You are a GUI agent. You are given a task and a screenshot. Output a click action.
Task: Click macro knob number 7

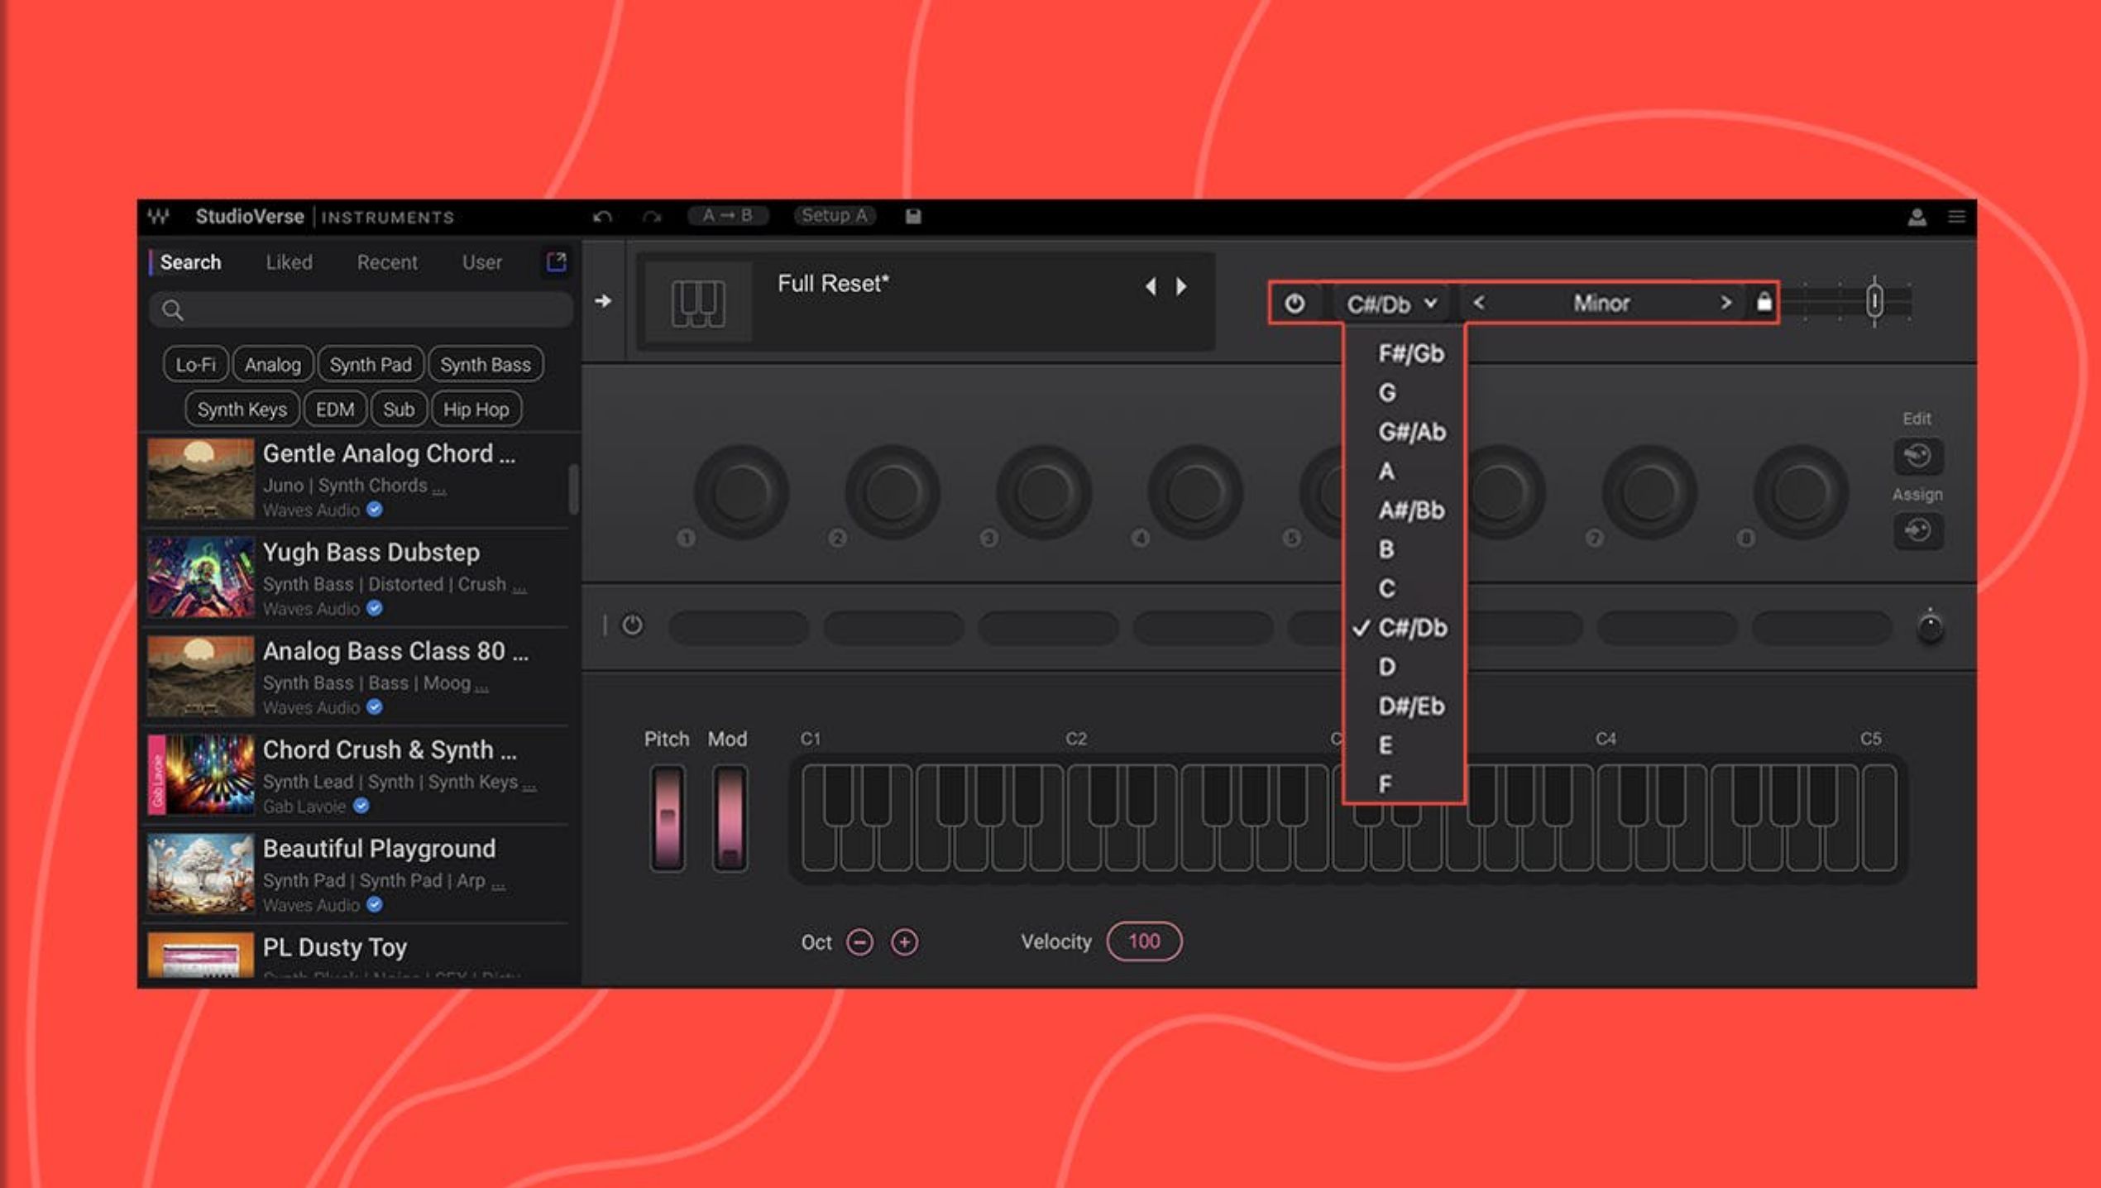tap(1649, 491)
